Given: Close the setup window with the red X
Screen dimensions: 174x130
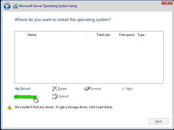Looking at the screenshot, I should [167, 2].
